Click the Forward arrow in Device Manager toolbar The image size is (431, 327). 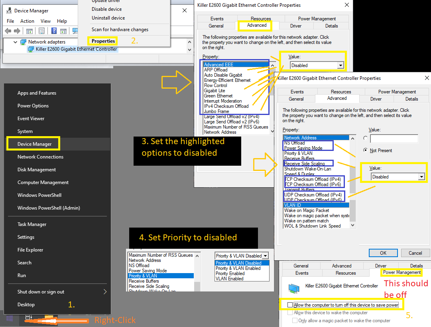click(17, 31)
